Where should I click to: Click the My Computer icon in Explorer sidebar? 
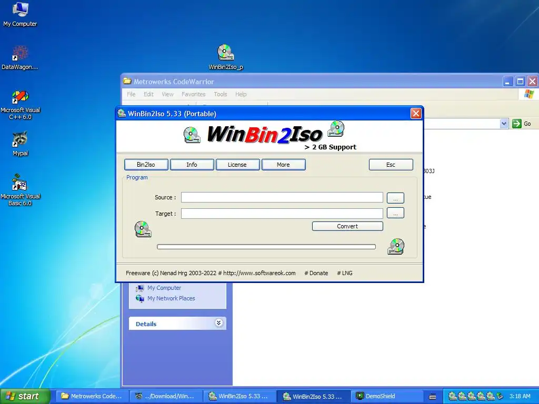[140, 288]
